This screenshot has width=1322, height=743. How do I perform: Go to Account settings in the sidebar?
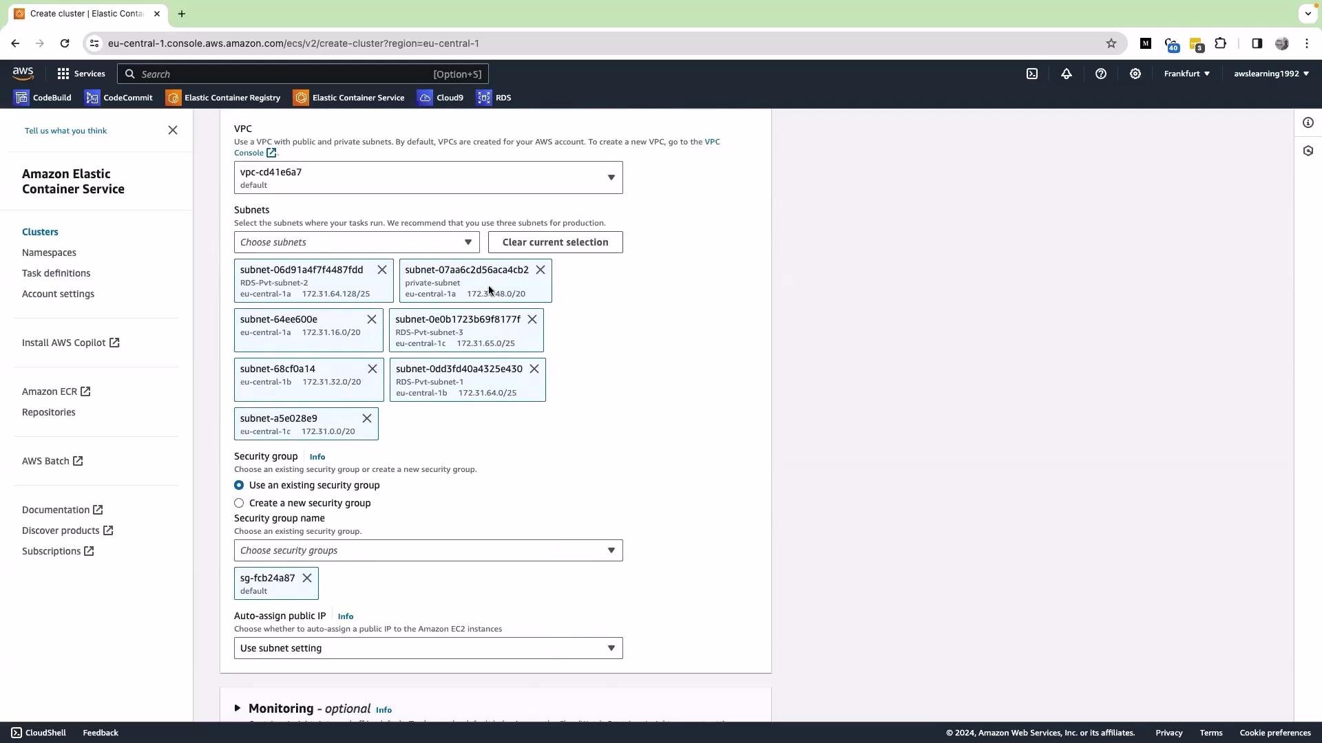tap(58, 294)
